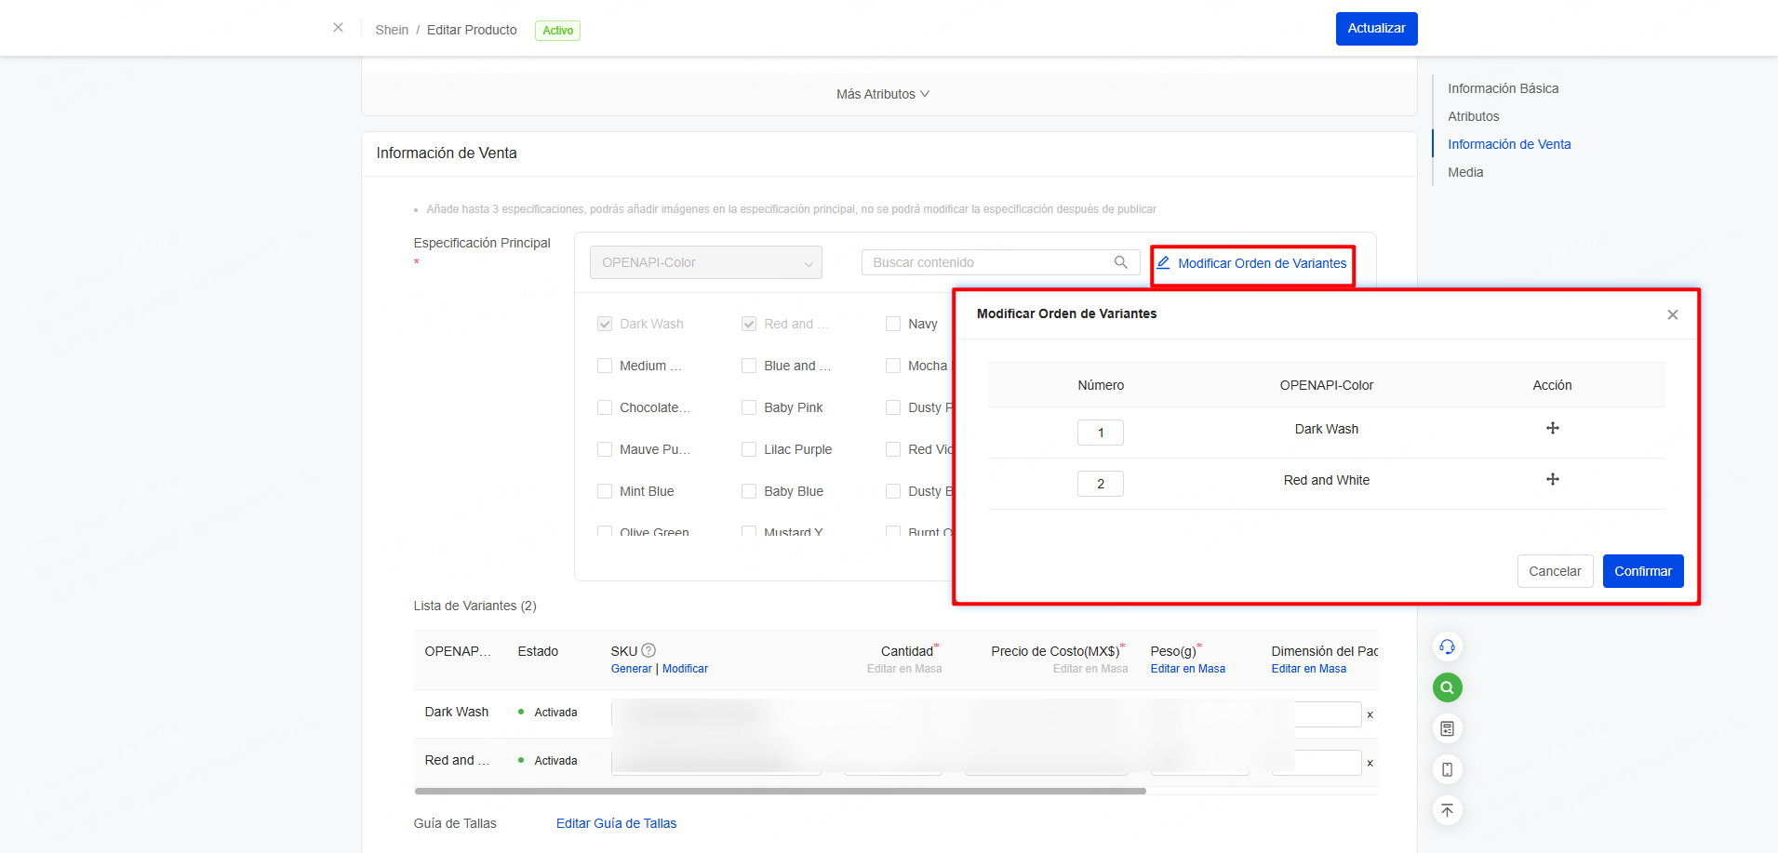Toggle the Lilac Purple checkbox
This screenshot has height=853, width=1778.
coord(749,449)
